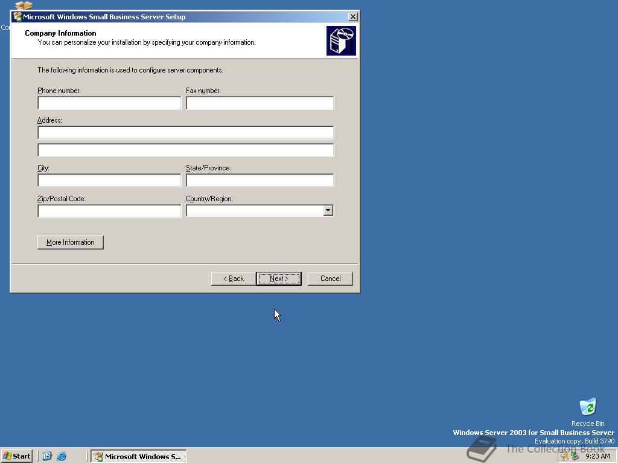Focus the City input field

tap(109, 180)
